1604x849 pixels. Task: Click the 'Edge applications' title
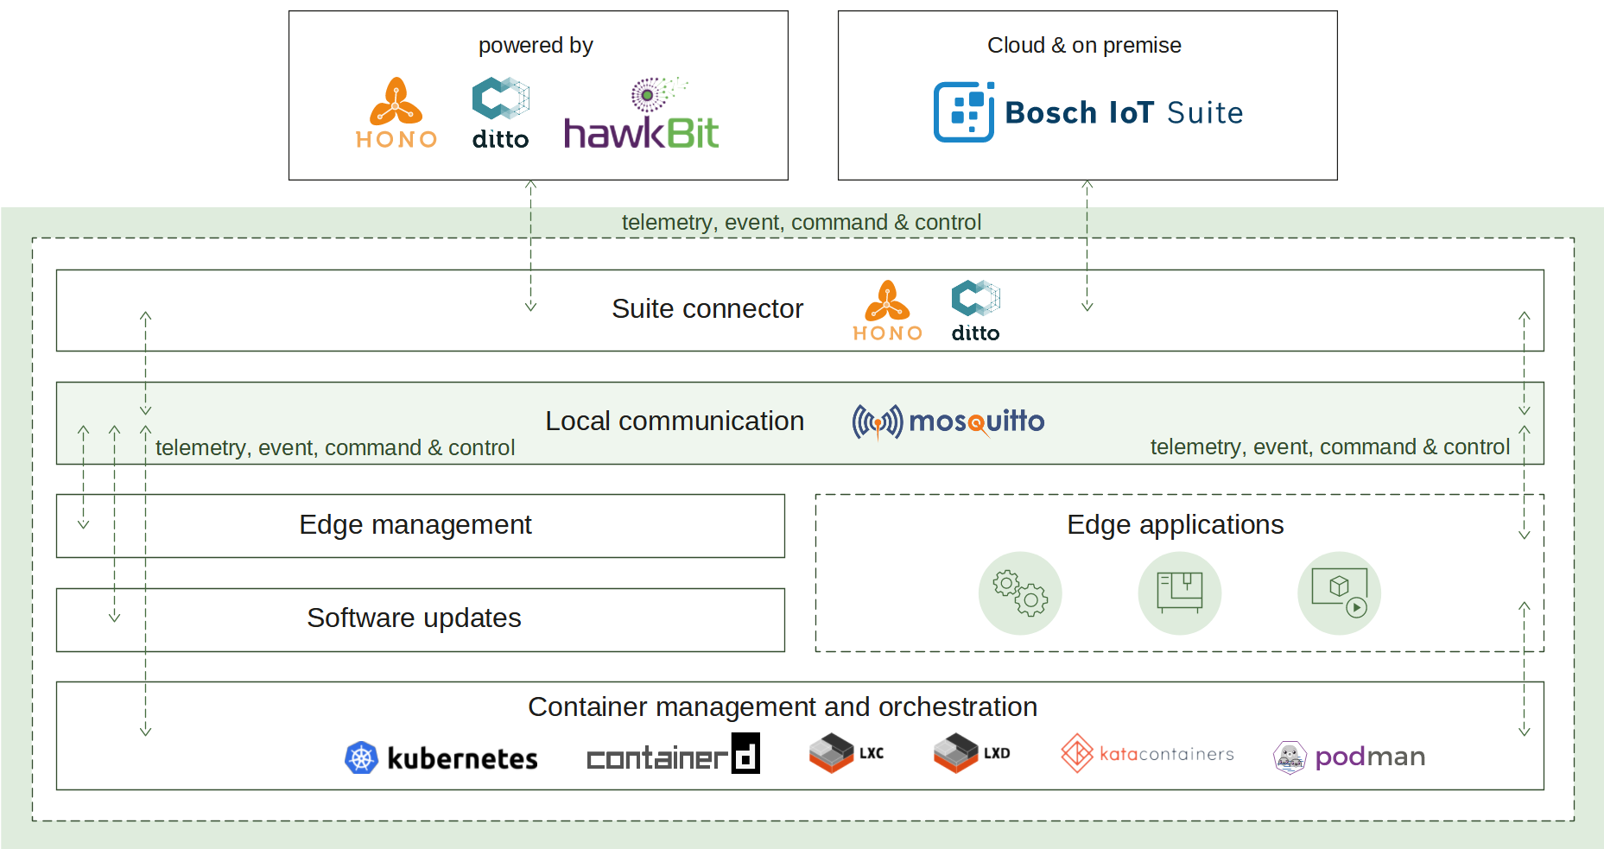click(1176, 524)
